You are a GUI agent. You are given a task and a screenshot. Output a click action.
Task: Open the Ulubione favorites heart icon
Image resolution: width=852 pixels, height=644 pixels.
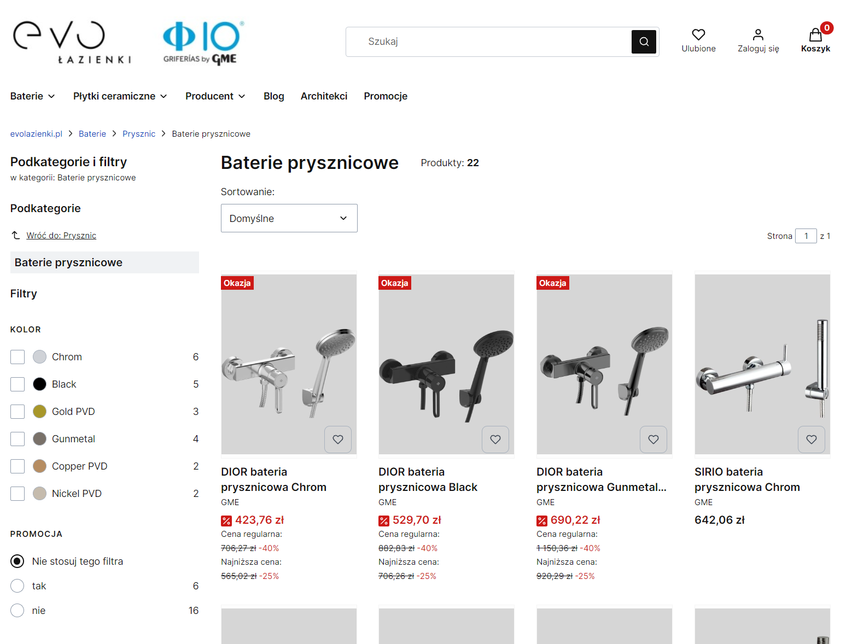click(698, 34)
